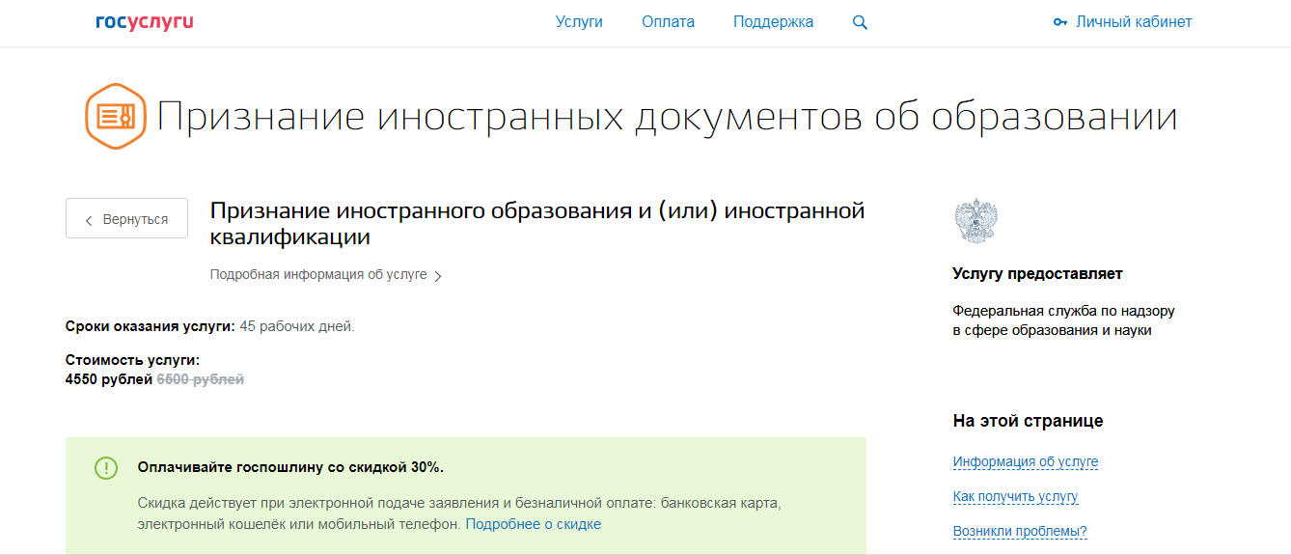1291x555 pixels.
Task: Go to Личный кабинет
Action: (x=1134, y=22)
